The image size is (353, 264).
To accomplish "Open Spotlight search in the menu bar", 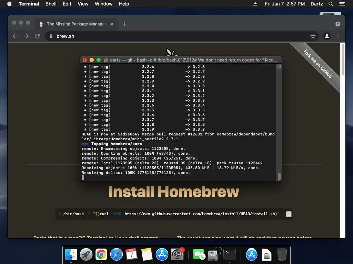I will pos(331,4).
